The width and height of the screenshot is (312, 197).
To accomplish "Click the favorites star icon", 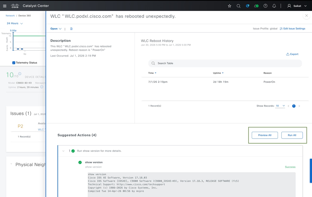I will pyautogui.click(x=230, y=6).
